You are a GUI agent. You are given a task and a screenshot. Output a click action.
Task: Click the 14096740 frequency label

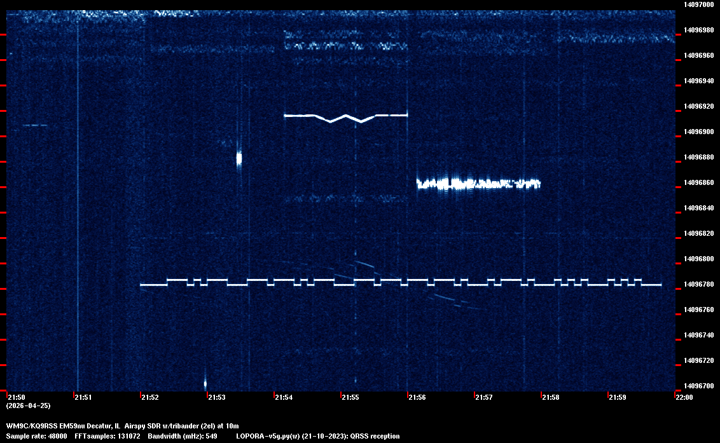click(698, 335)
